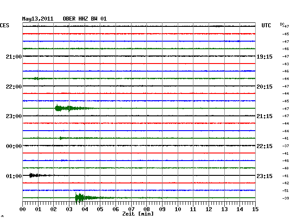Select the local time label '00:00'
The width and height of the screenshot is (291, 221).
coord(14,146)
